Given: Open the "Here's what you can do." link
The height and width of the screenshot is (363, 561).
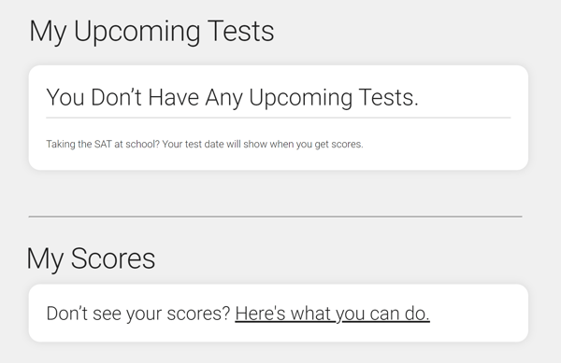Looking at the screenshot, I should (332, 314).
